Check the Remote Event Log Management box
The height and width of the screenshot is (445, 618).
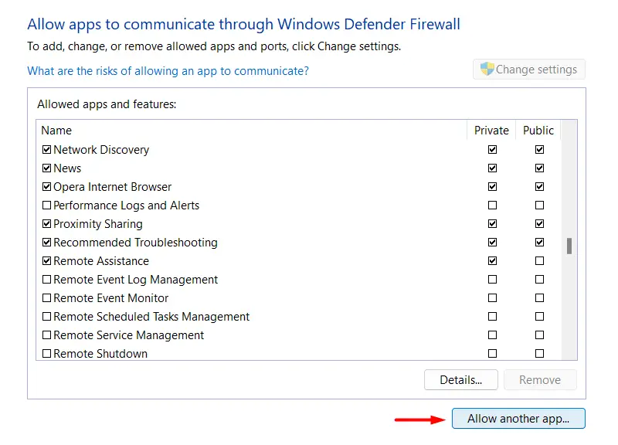tap(47, 280)
